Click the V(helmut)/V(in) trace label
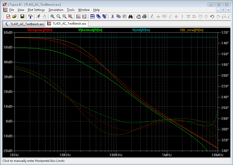The height and width of the screenshot is (165, 233). point(90,30)
